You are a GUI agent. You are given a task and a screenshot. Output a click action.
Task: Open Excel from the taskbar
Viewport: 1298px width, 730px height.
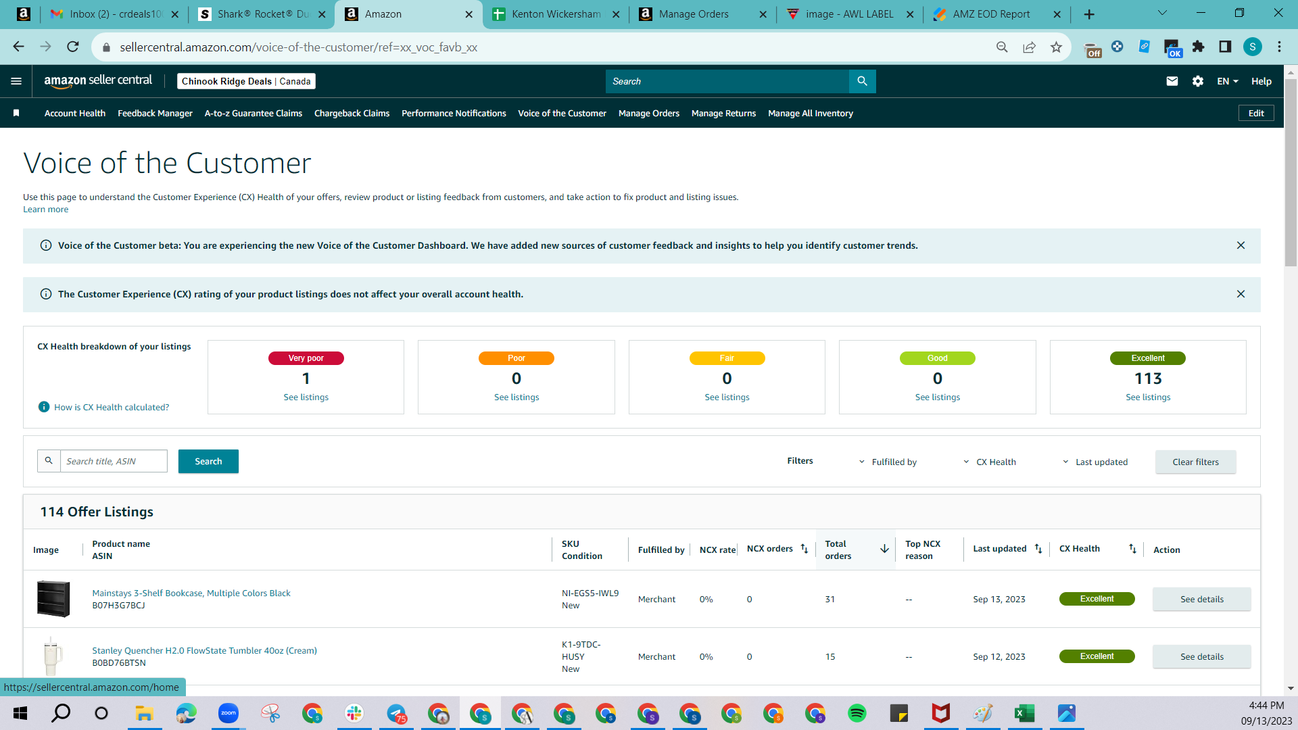click(x=1024, y=713)
